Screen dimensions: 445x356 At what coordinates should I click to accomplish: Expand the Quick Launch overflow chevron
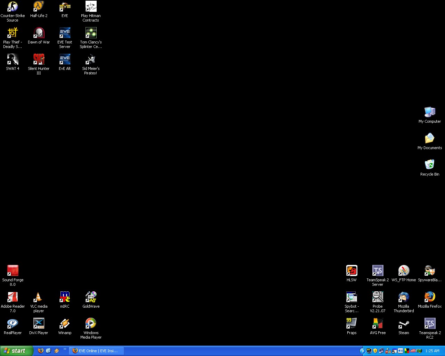pos(65,349)
